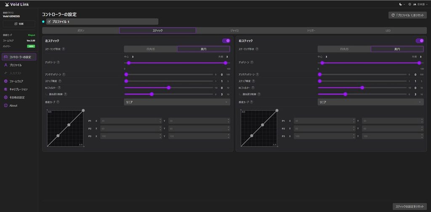
Task: Toggle the 左スティック enable switch
Action: [226, 41]
